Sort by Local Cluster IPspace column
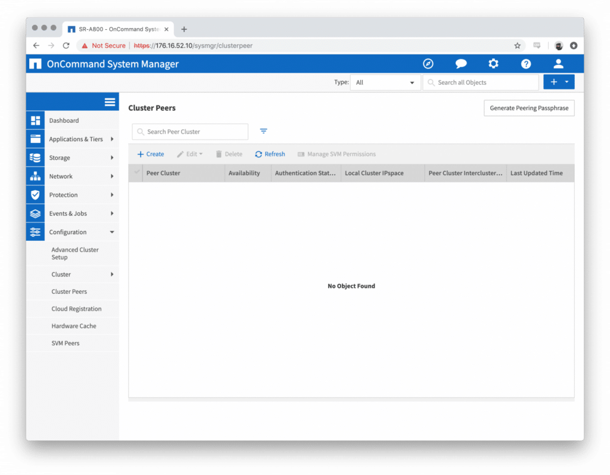610x475 pixels. pyautogui.click(x=383, y=173)
